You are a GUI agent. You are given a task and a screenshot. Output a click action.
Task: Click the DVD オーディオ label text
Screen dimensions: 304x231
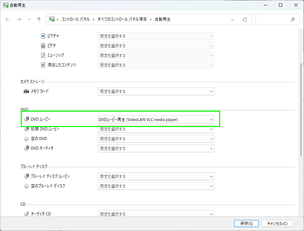pos(42,148)
